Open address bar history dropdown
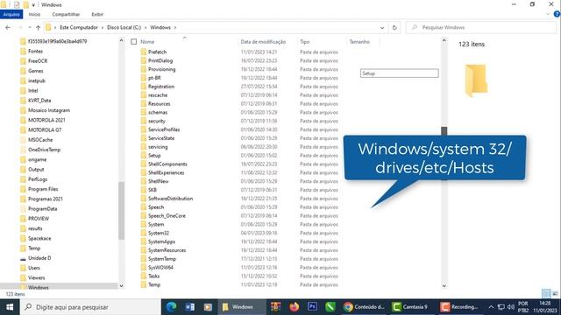 (x=382, y=27)
